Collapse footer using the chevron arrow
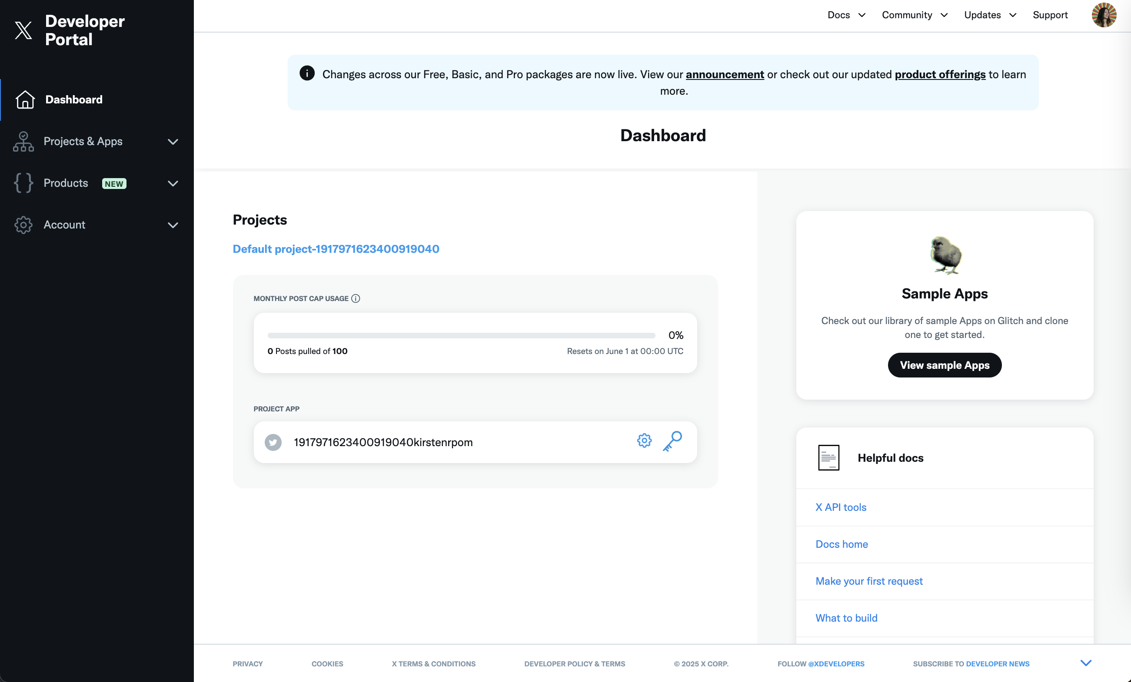This screenshot has width=1131, height=682. tap(1085, 663)
